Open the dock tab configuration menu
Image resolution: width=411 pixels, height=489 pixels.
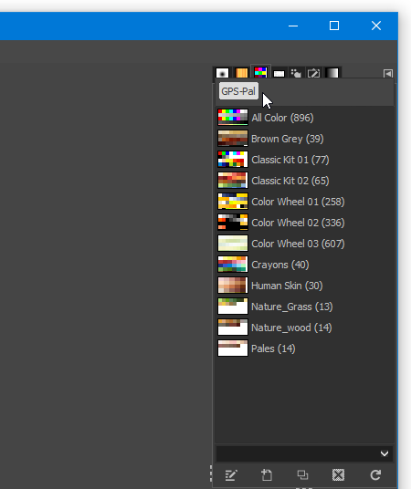388,74
